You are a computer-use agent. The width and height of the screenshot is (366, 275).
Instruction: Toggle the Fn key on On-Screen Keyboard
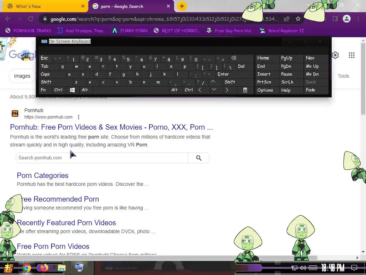click(45, 90)
